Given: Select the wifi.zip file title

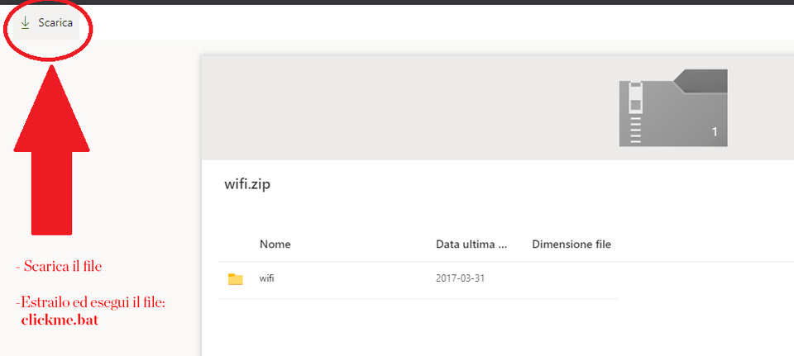Looking at the screenshot, I should click(x=247, y=184).
